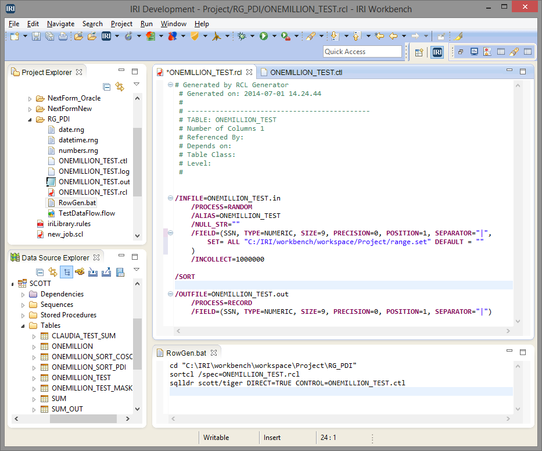Click the dark blue IRI toolbar icon
The width and height of the screenshot is (542, 451).
[x=106, y=36]
